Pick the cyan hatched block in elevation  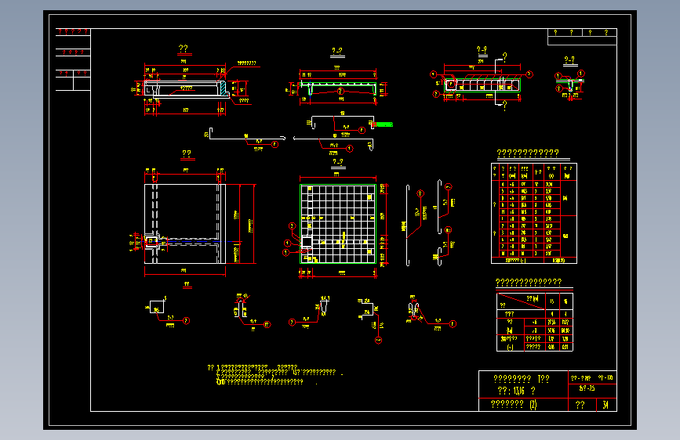pos(223,88)
